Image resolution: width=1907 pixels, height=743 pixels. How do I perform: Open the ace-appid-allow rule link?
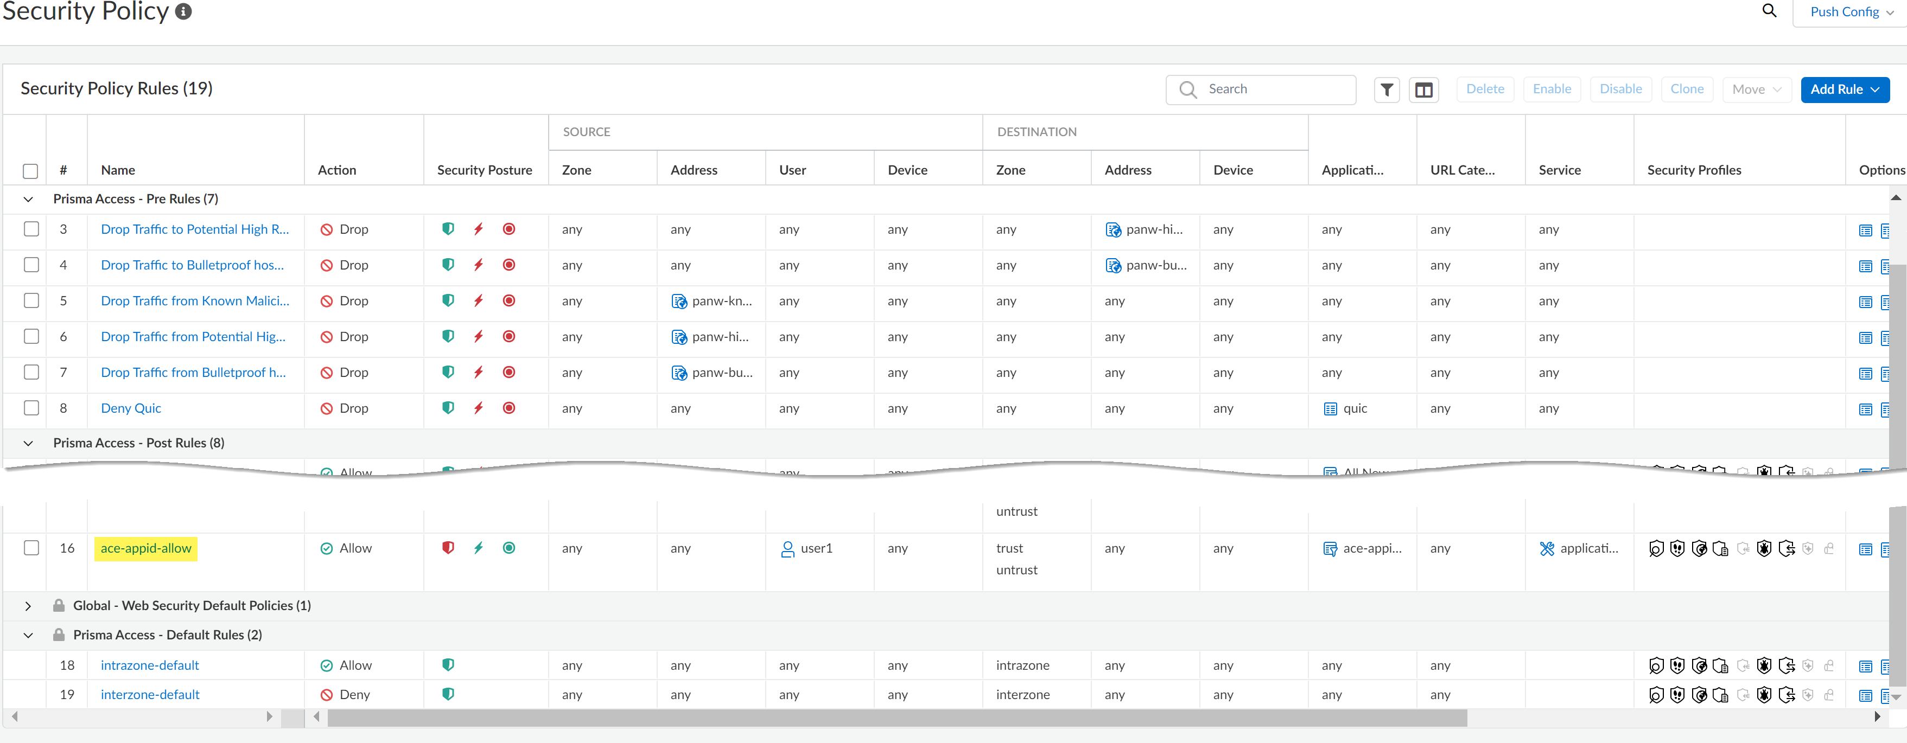click(146, 548)
